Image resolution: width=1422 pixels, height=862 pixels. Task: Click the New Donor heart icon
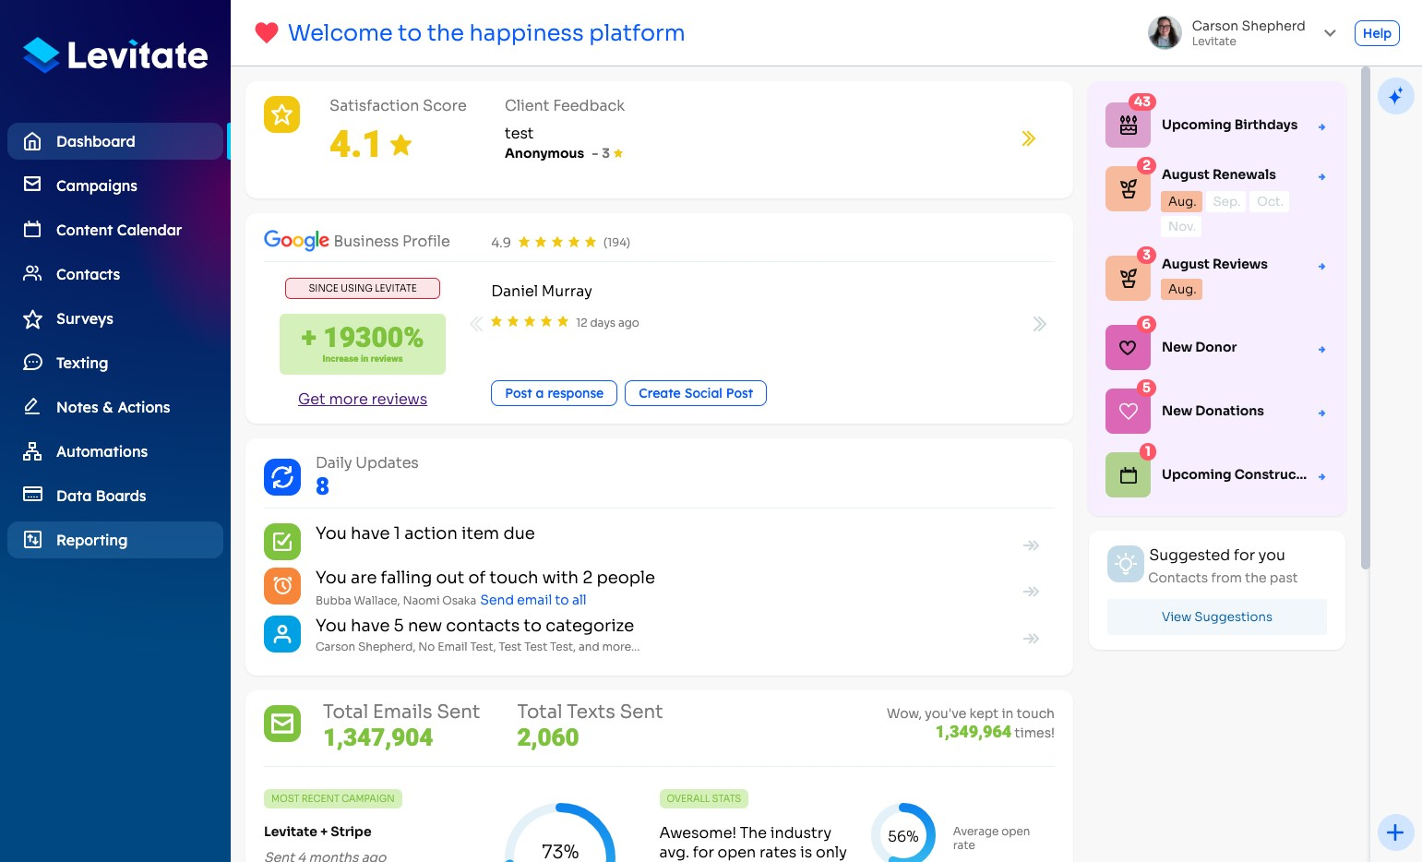[1128, 347]
